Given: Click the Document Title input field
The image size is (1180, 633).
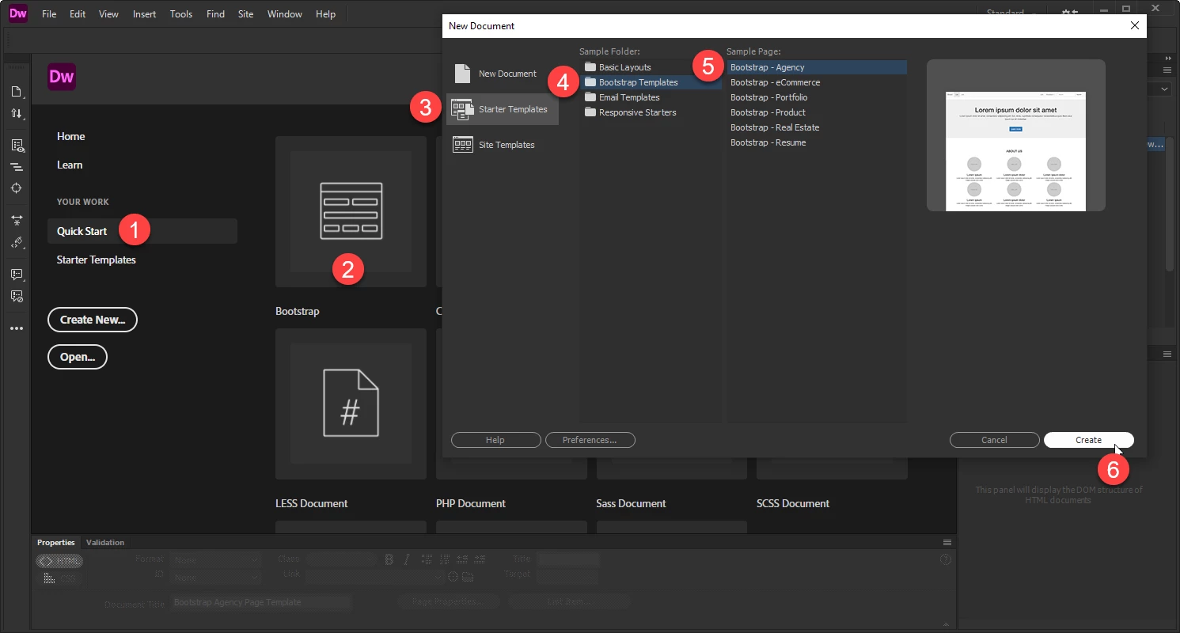Looking at the screenshot, I should click(260, 602).
